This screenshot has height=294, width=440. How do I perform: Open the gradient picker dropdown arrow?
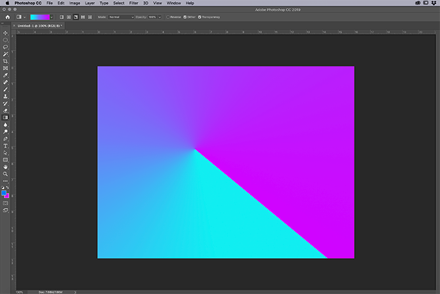coord(51,16)
